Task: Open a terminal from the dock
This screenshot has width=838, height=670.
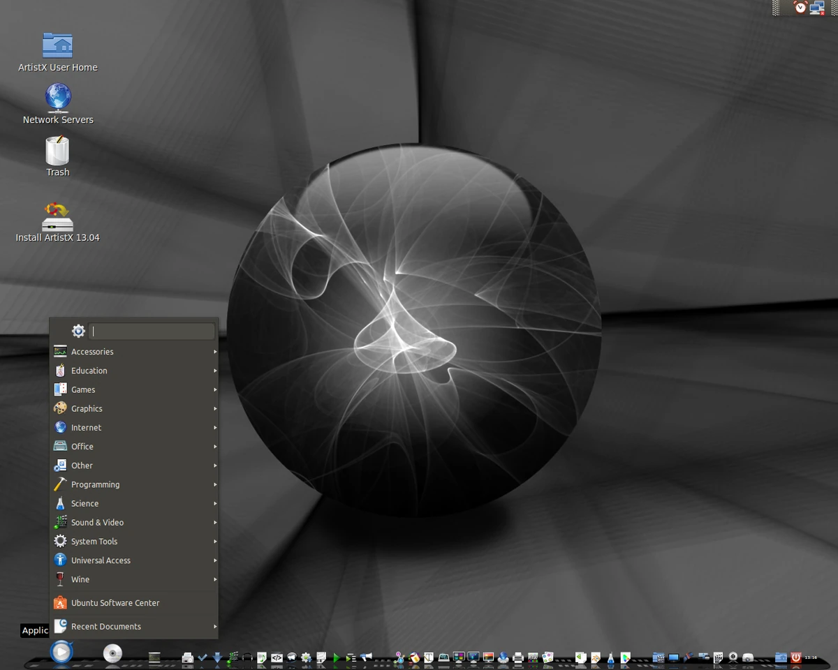Action: tap(155, 657)
